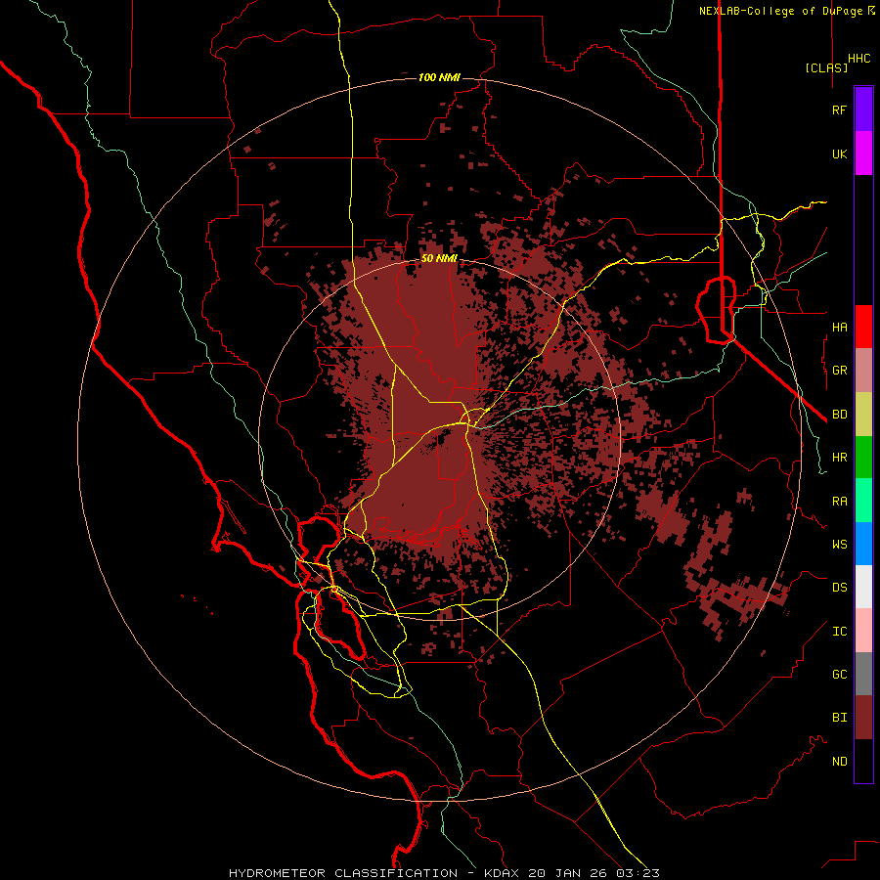The image size is (880, 880).
Task: Click the 'BI' legend label
Action: pyautogui.click(x=839, y=718)
